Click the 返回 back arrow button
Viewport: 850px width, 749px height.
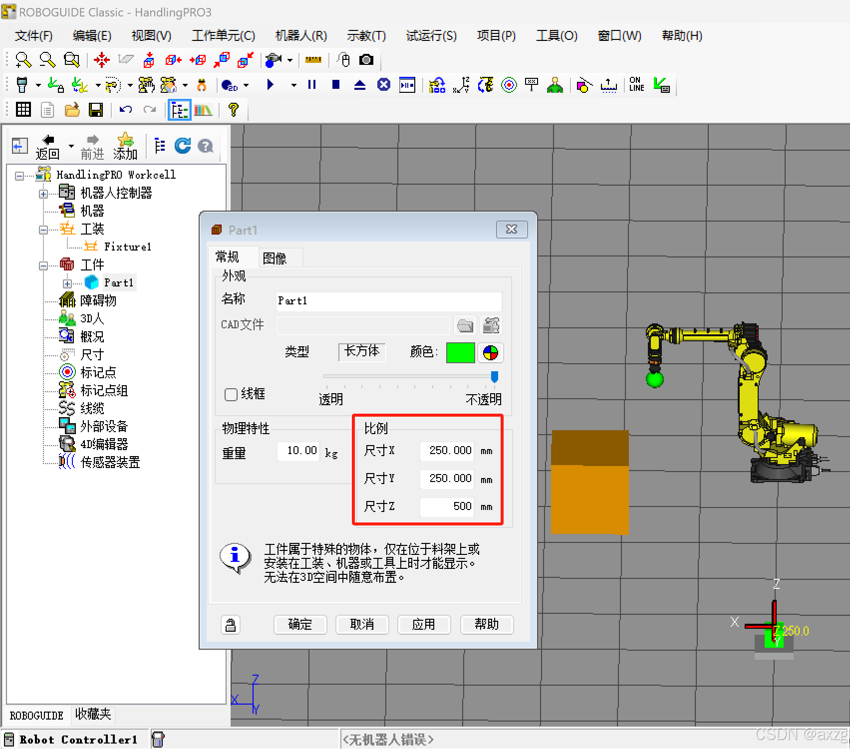pyautogui.click(x=48, y=147)
